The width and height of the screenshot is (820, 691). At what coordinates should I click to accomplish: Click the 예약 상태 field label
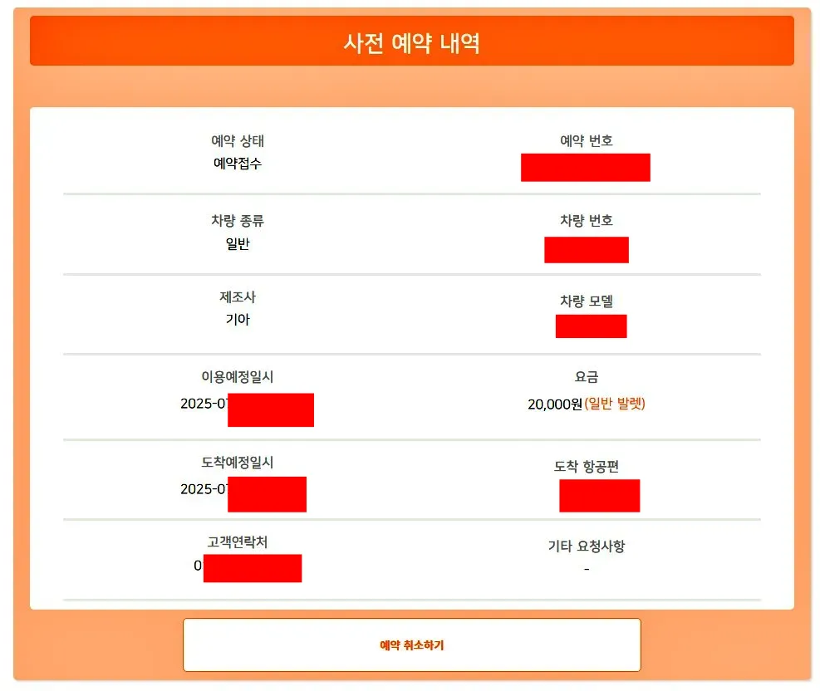[x=238, y=141]
